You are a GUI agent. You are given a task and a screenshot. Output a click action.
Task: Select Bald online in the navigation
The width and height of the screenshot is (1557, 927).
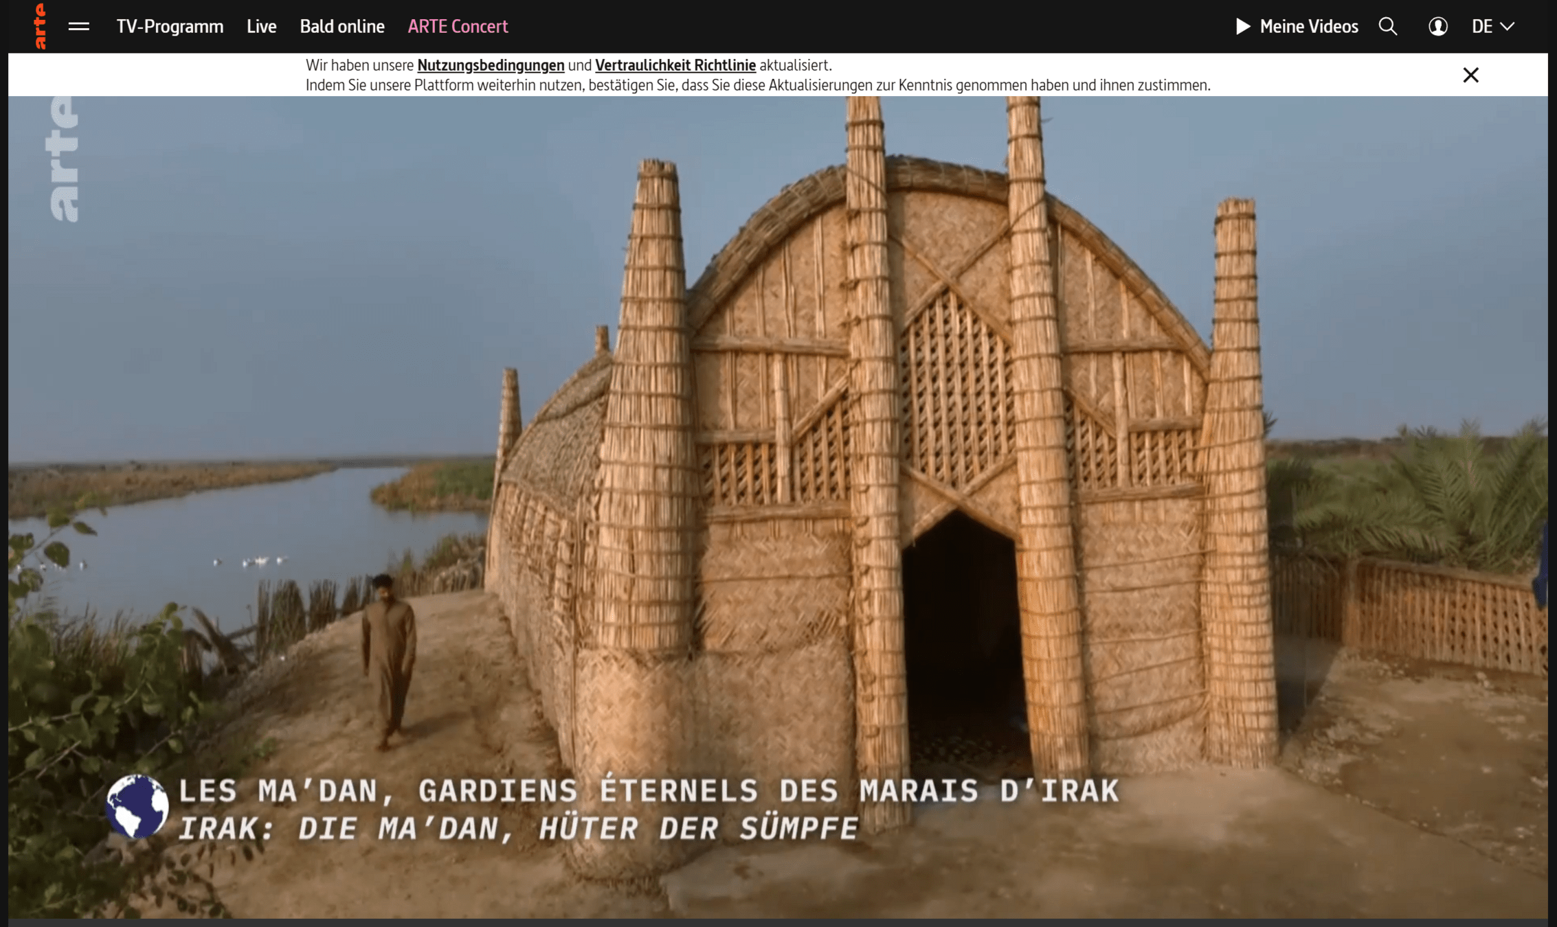(x=342, y=27)
